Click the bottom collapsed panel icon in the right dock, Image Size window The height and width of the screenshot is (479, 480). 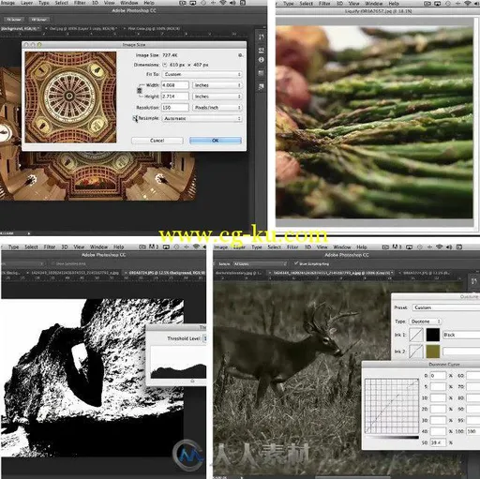(x=261, y=87)
